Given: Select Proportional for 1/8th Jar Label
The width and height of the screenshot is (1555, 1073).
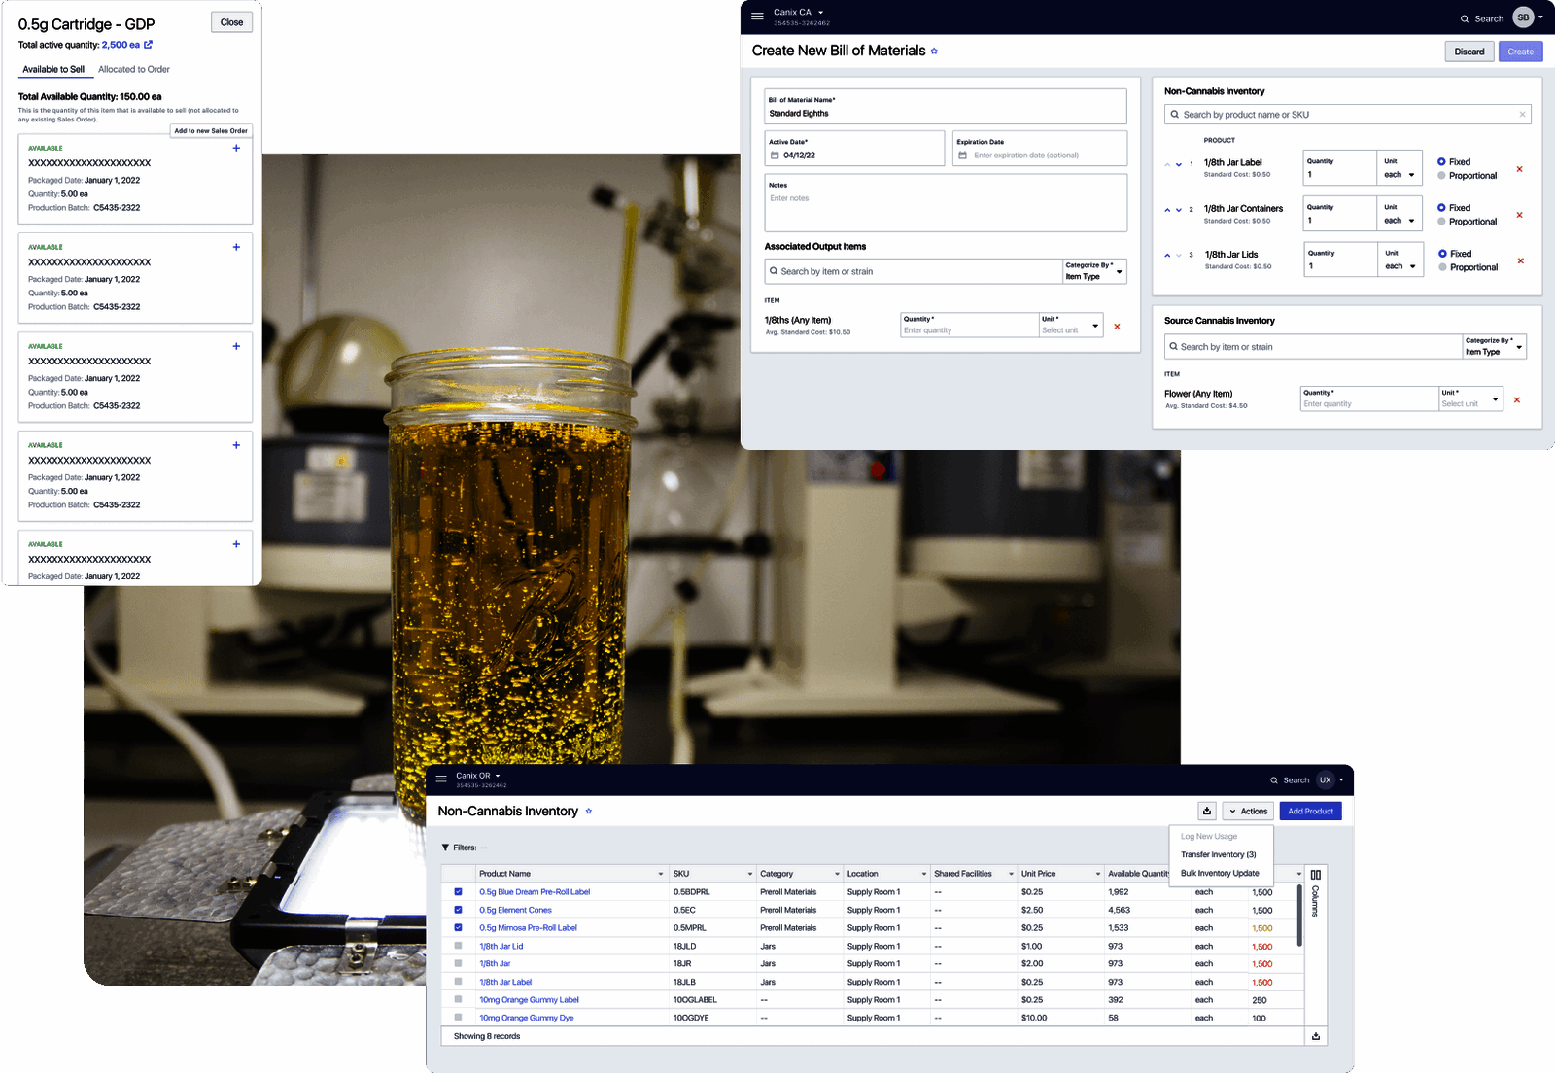Looking at the screenshot, I should (1442, 176).
